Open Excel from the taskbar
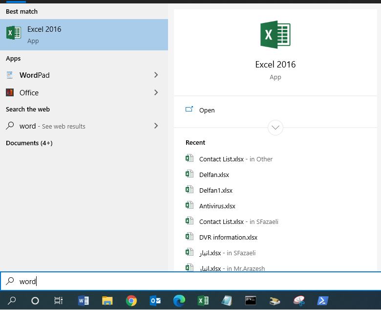Viewport: 381px width, 310px height. (x=203, y=301)
